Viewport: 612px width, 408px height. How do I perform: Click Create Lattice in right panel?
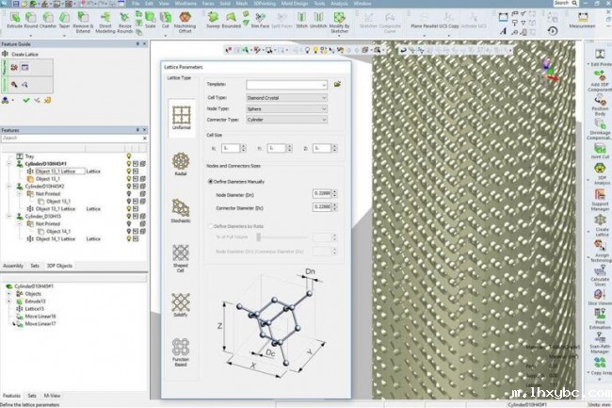pyautogui.click(x=602, y=225)
